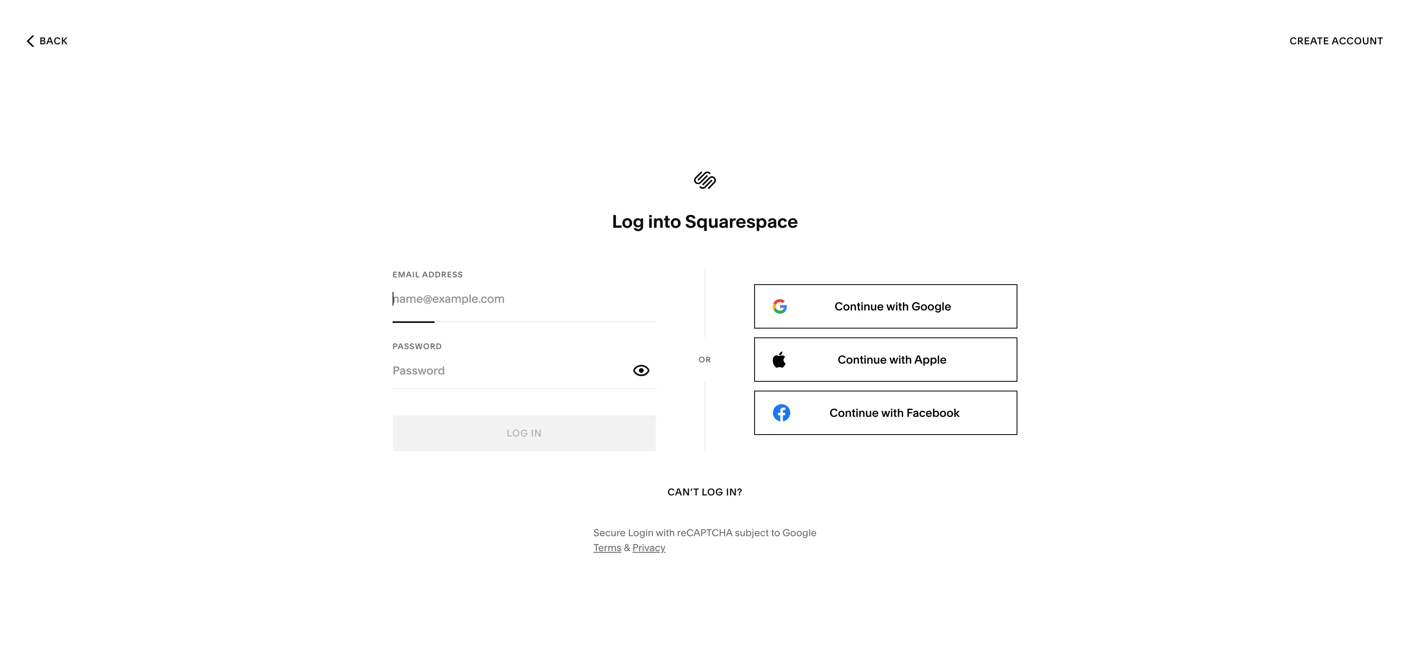Image resolution: width=1410 pixels, height=670 pixels.
Task: Click the Apple icon on the Apple button
Action: (x=780, y=359)
